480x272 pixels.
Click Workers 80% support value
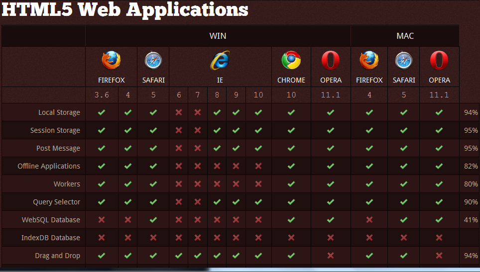click(471, 184)
